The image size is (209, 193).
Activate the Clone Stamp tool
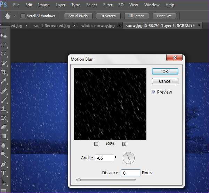(x=4, y=109)
